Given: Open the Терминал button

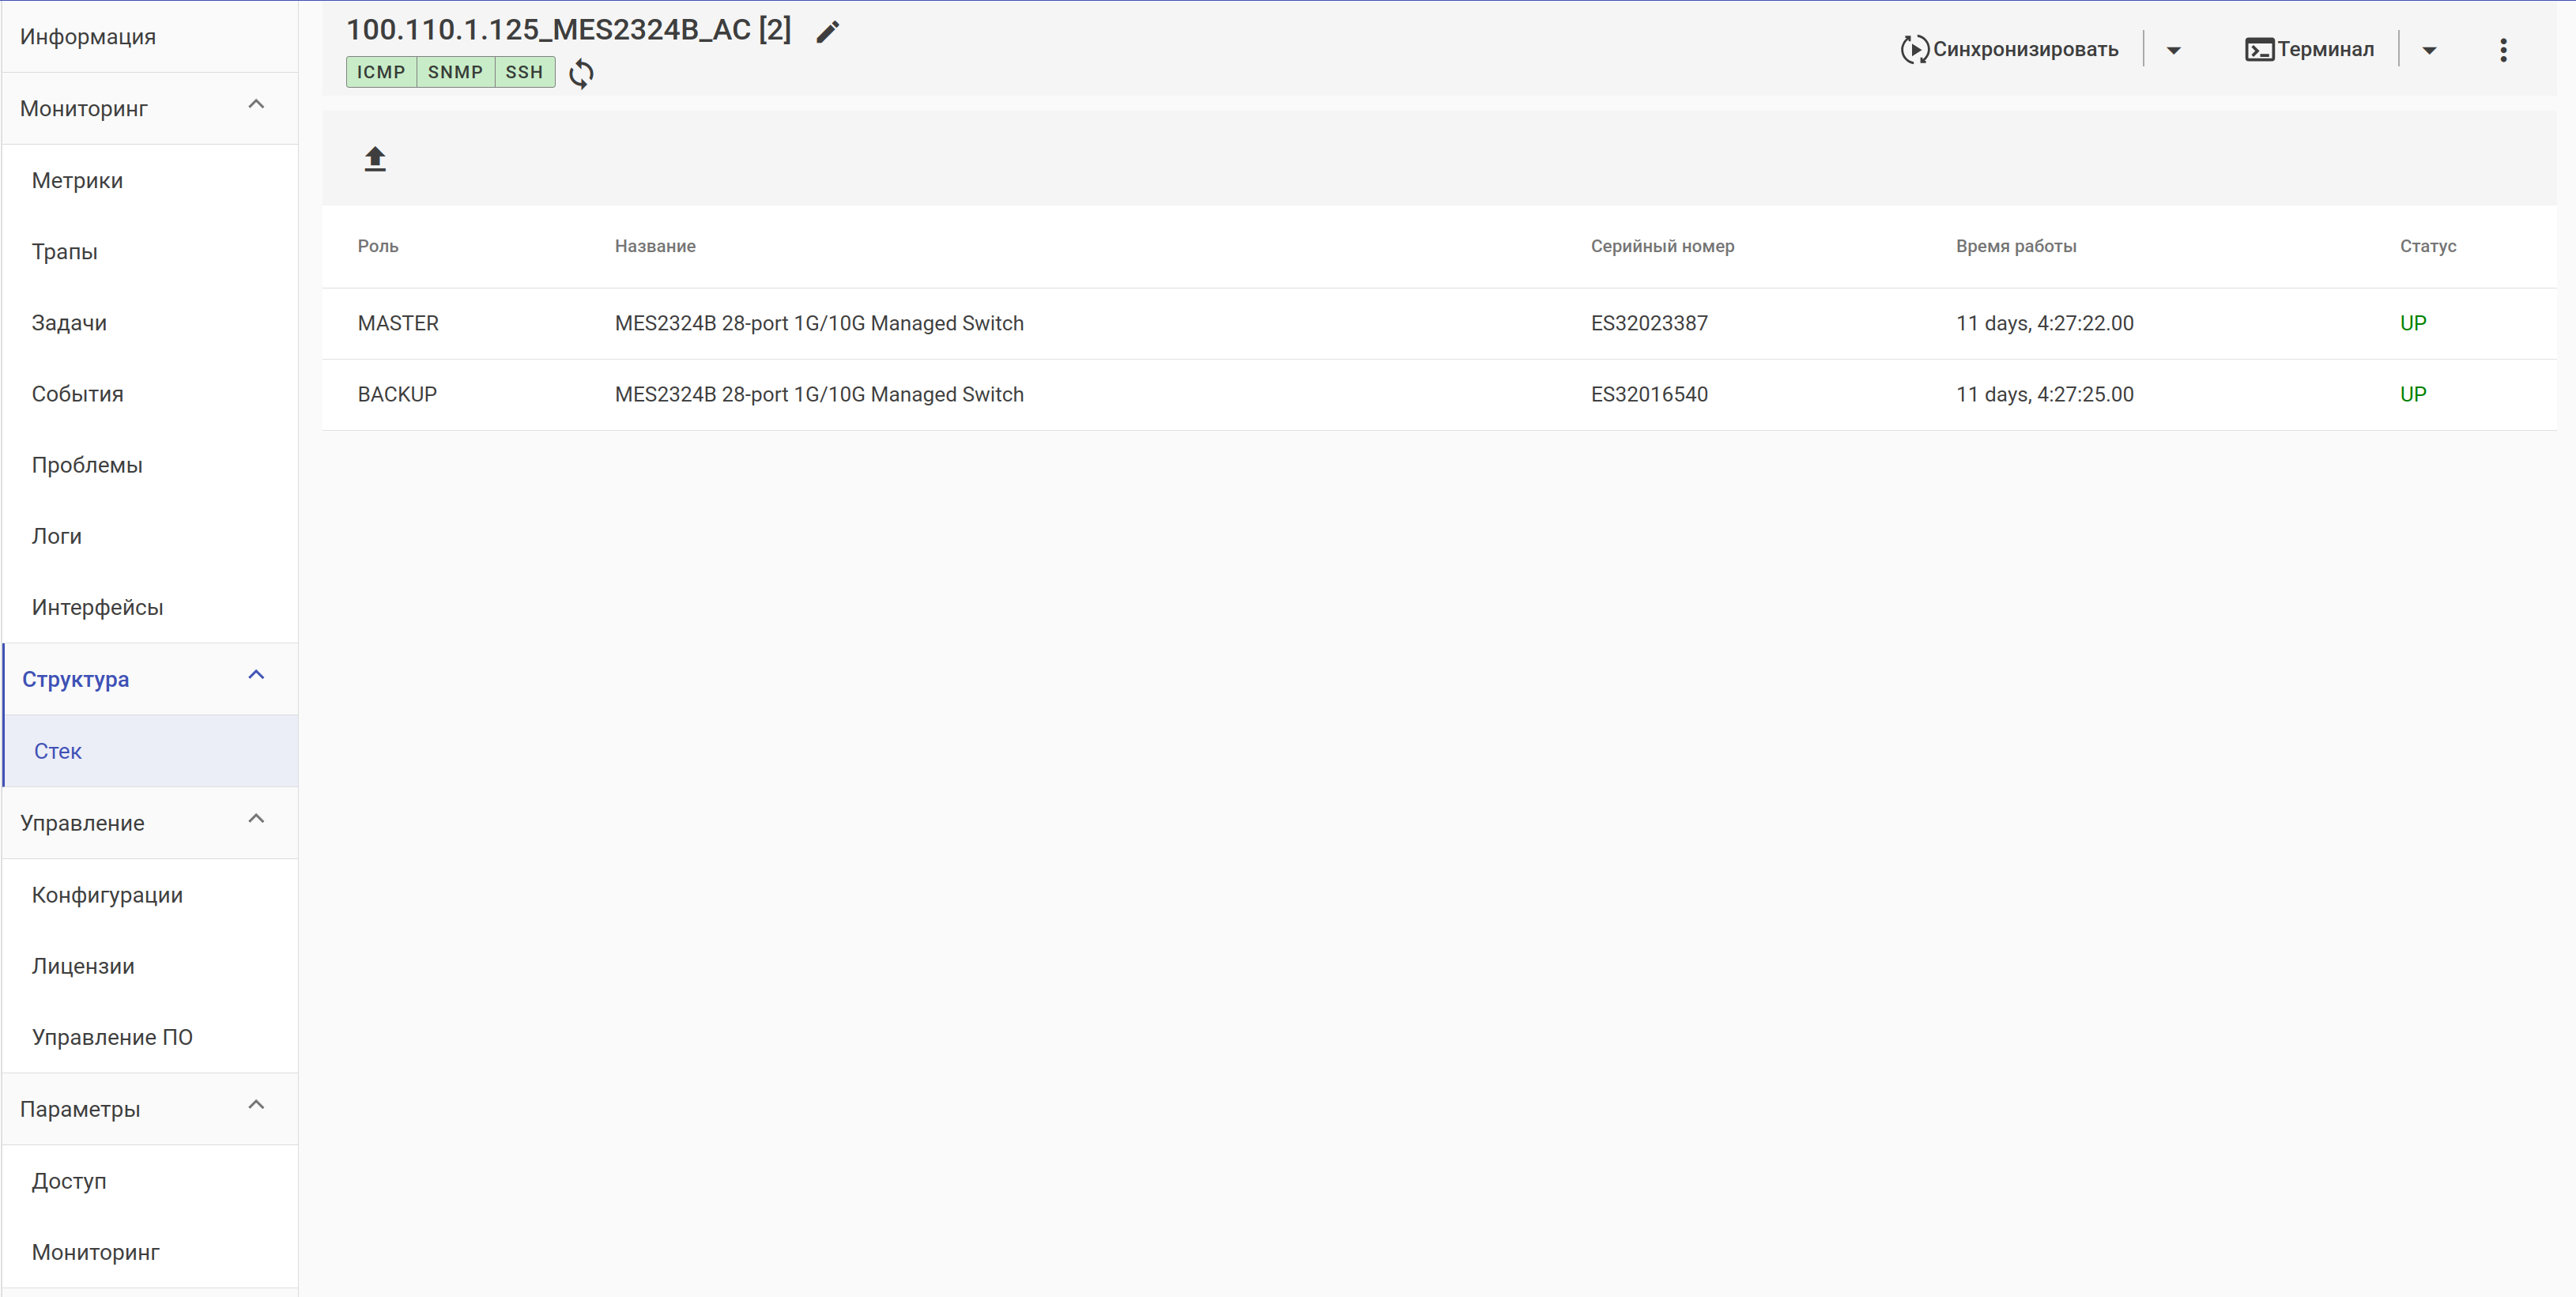Looking at the screenshot, I should (2310, 49).
